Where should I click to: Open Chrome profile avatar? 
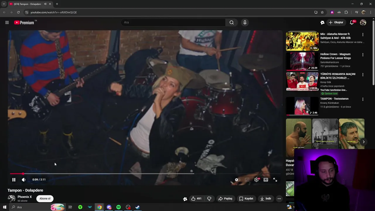(364, 12)
